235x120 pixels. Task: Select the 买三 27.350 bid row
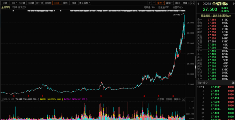[x=216, y=57]
